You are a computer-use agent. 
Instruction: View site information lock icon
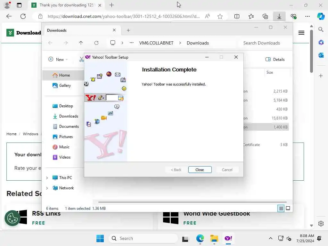(40, 16)
